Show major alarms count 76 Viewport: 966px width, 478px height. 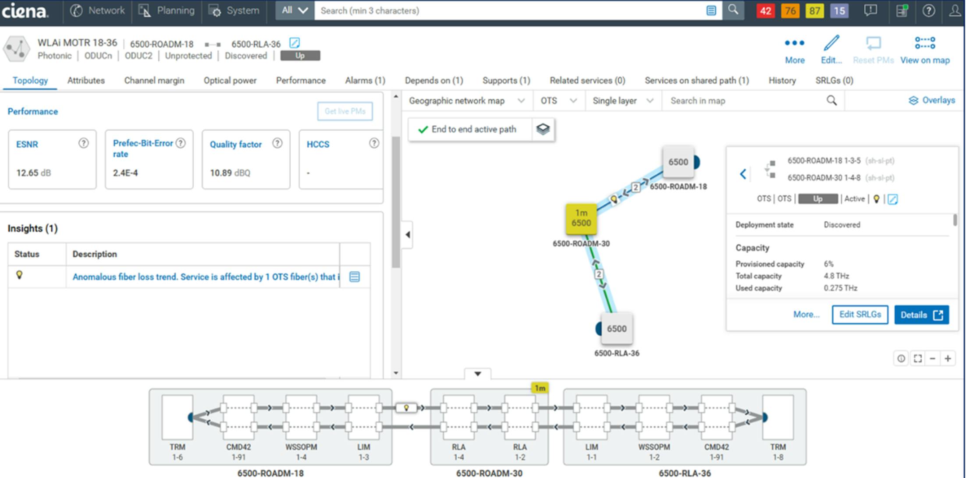coord(790,11)
